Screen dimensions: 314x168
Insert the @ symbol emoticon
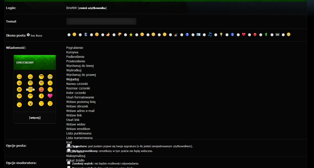tap(19, 89)
